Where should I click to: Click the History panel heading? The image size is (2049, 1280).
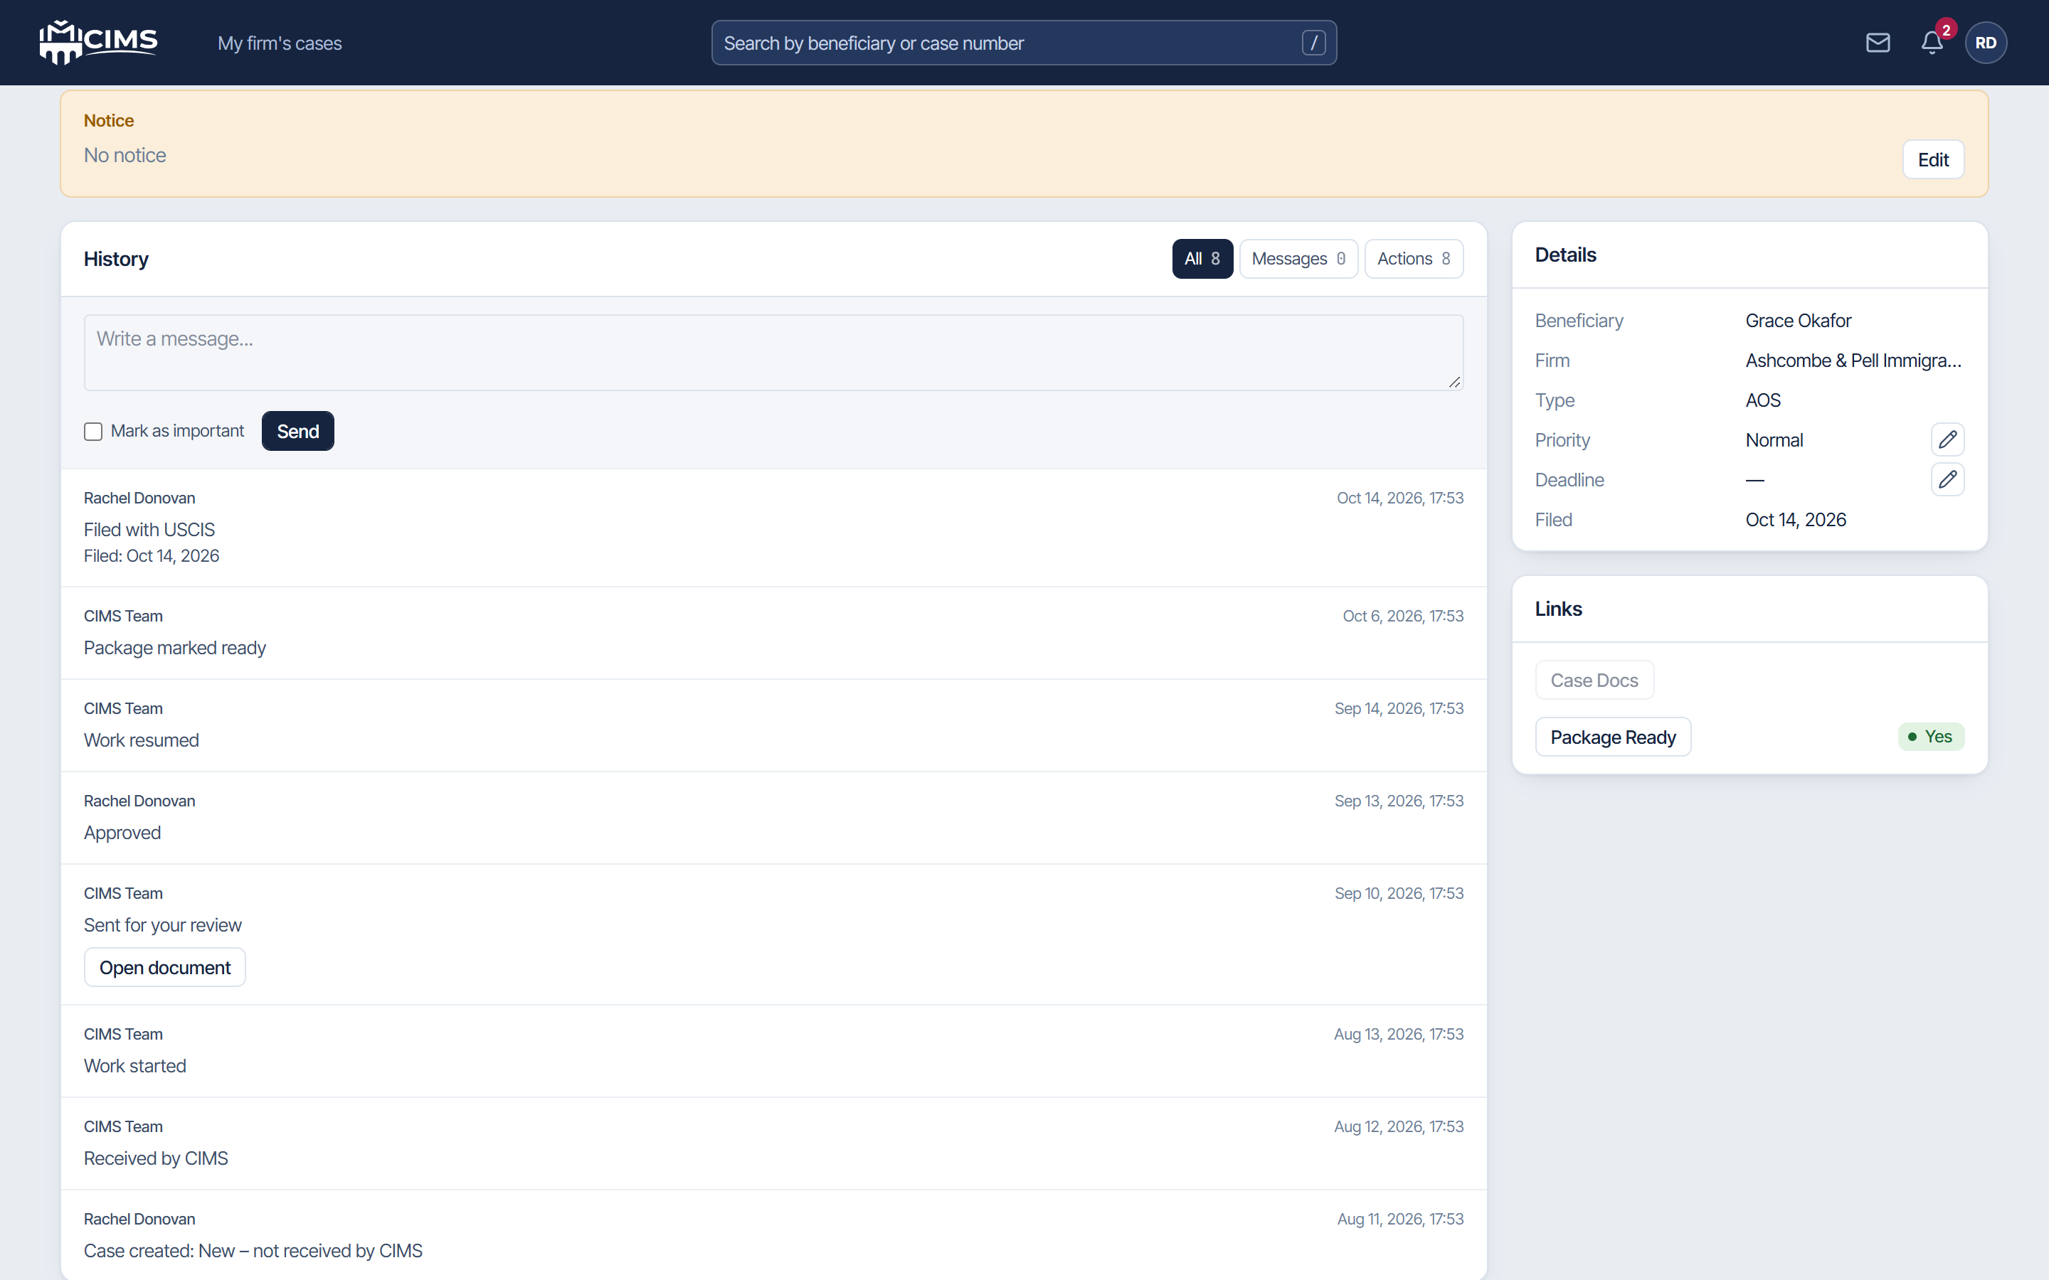pos(116,259)
